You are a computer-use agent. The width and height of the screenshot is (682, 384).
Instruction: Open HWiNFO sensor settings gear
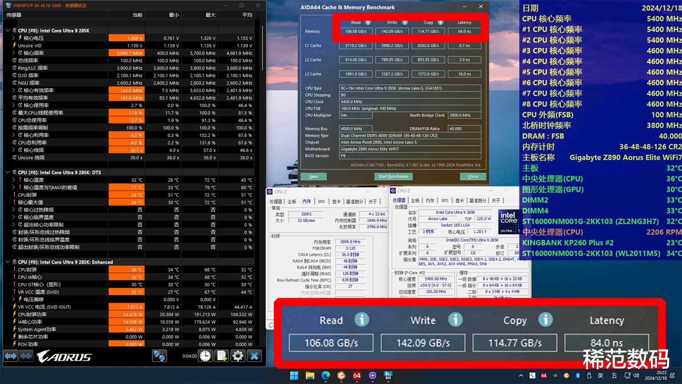238,356
